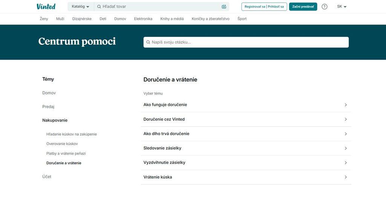Open Overovanie kúskov subtopic
Viewport: 386px width, 206px height.
pyautogui.click(x=62, y=144)
